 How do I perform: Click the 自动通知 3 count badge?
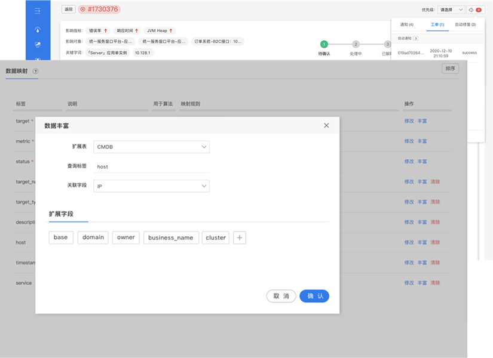(x=416, y=38)
